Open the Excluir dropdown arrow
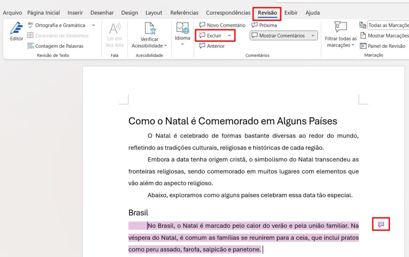This screenshot has height=257, width=409. pyautogui.click(x=230, y=35)
